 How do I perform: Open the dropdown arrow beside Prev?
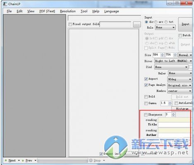coord(35,160)
